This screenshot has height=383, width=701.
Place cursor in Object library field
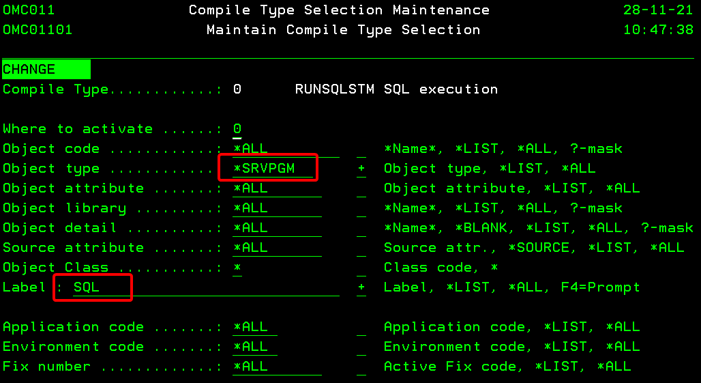[276, 208]
